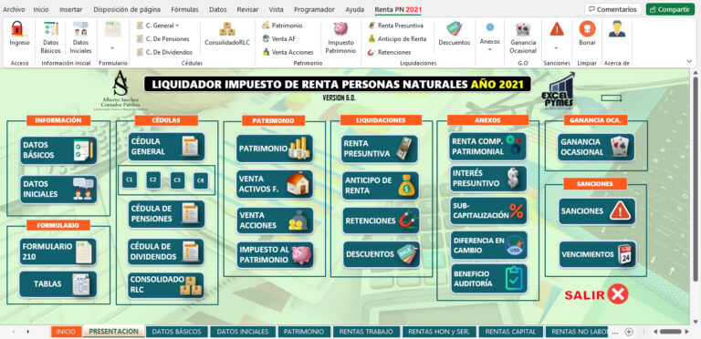The height and width of the screenshot is (339, 701).
Task: Click the Formulario ribbon icon
Action: pos(112,29)
